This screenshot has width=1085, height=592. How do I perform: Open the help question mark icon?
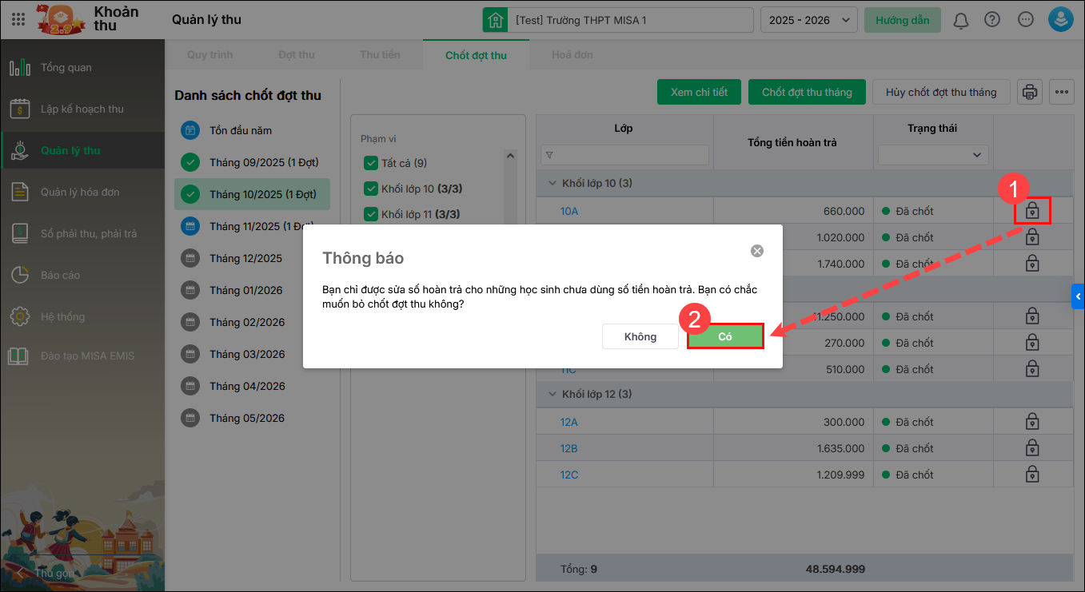(992, 20)
